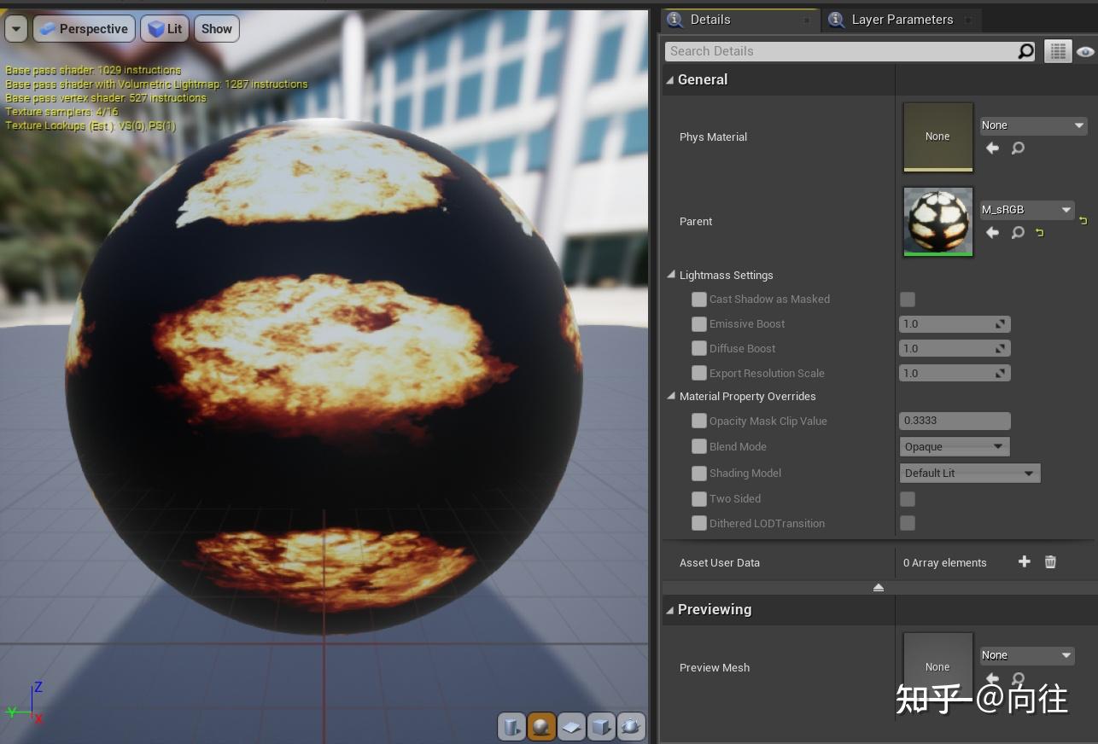Image resolution: width=1098 pixels, height=744 pixels.
Task: Select the cube preview mesh icon
Action: pyautogui.click(x=601, y=726)
